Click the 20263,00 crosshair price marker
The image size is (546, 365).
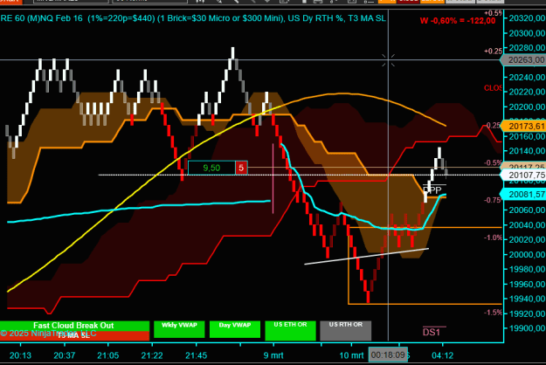(x=523, y=60)
